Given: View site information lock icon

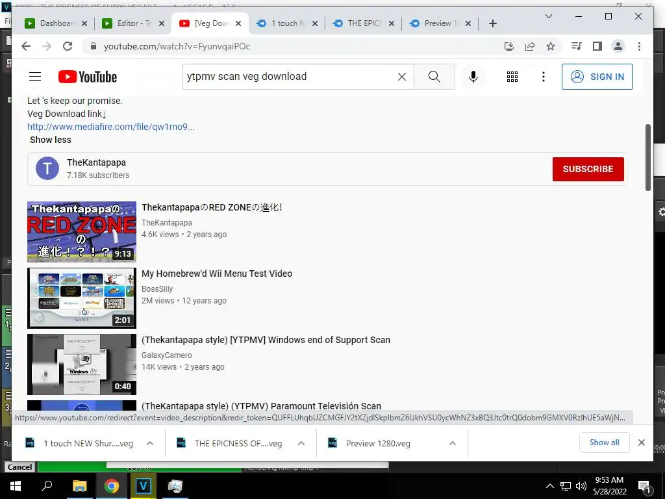Looking at the screenshot, I should coord(94,46).
